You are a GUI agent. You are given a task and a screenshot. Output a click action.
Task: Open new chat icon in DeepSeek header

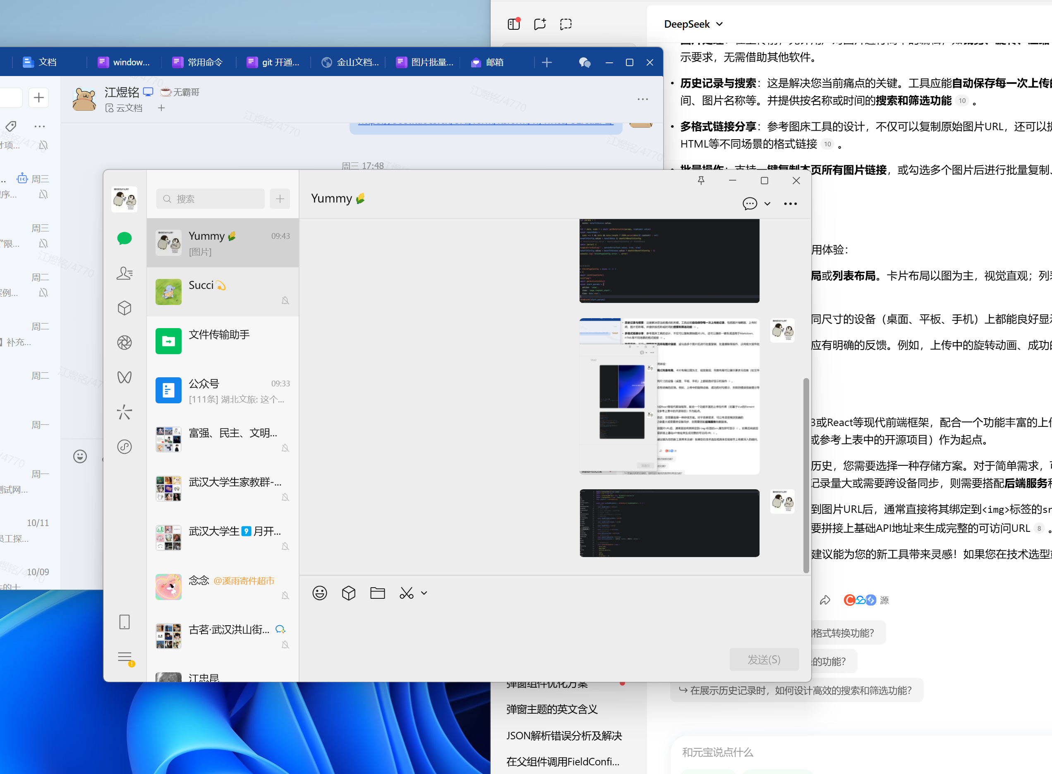540,24
